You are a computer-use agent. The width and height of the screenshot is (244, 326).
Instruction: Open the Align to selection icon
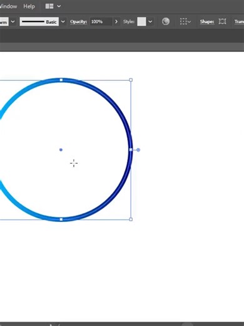(185, 21)
